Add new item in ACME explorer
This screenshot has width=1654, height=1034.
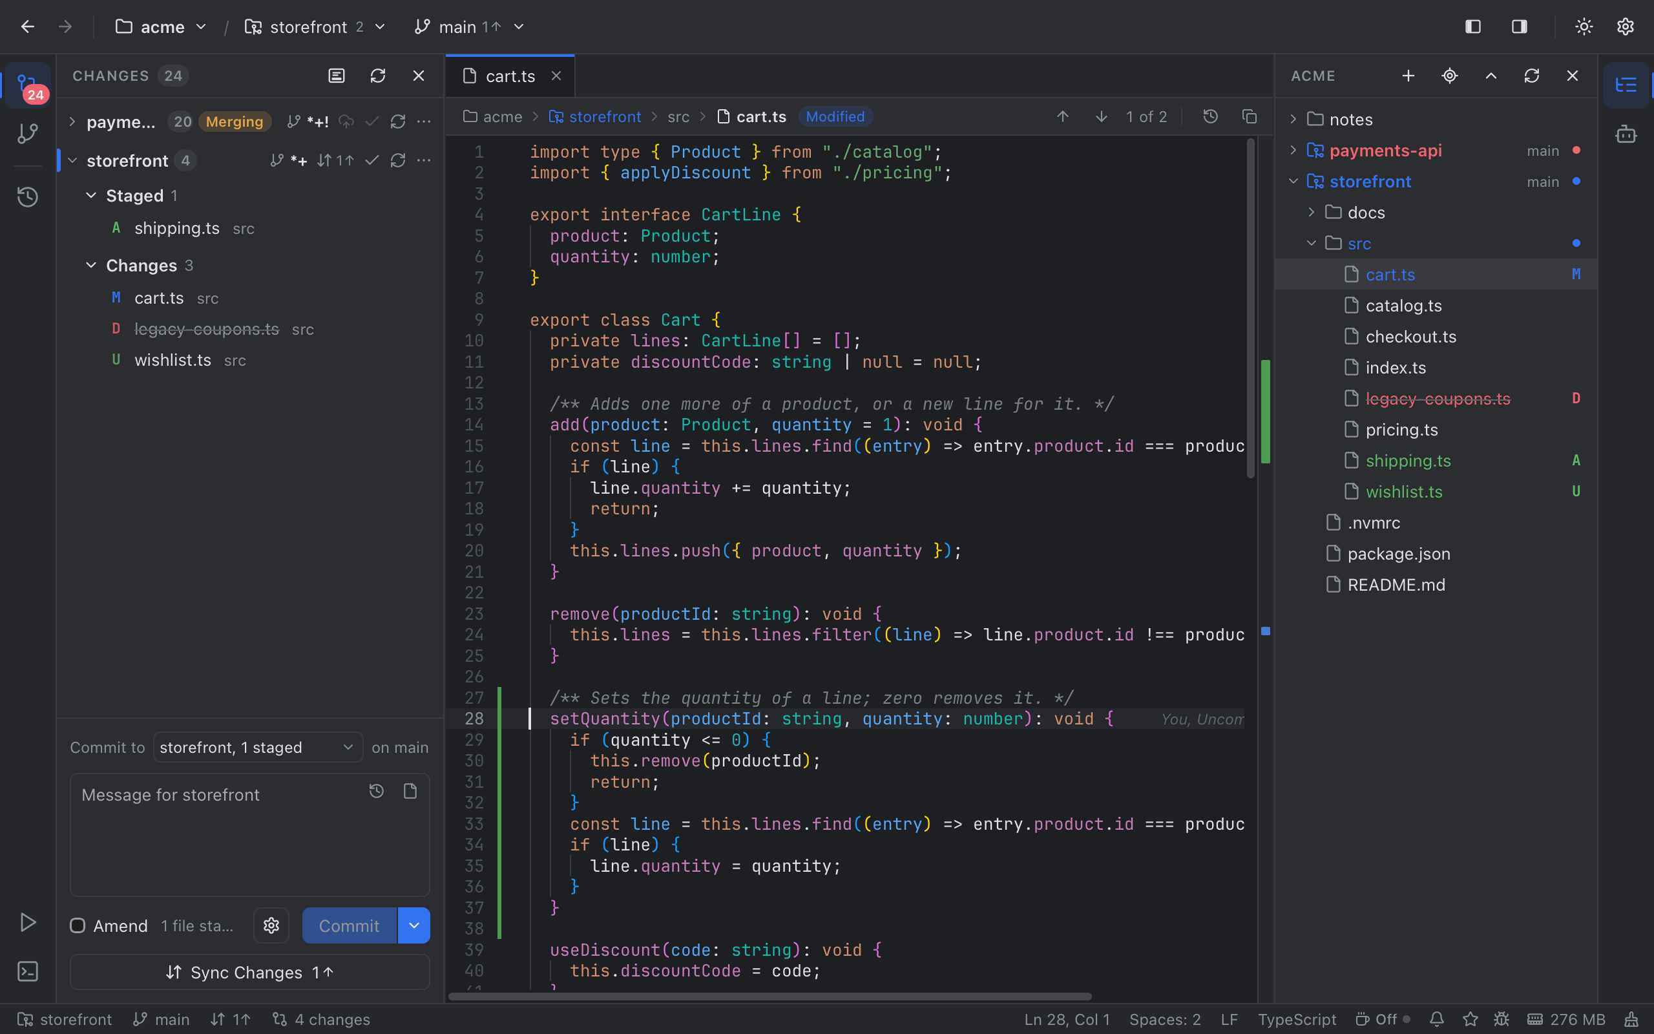coord(1408,76)
